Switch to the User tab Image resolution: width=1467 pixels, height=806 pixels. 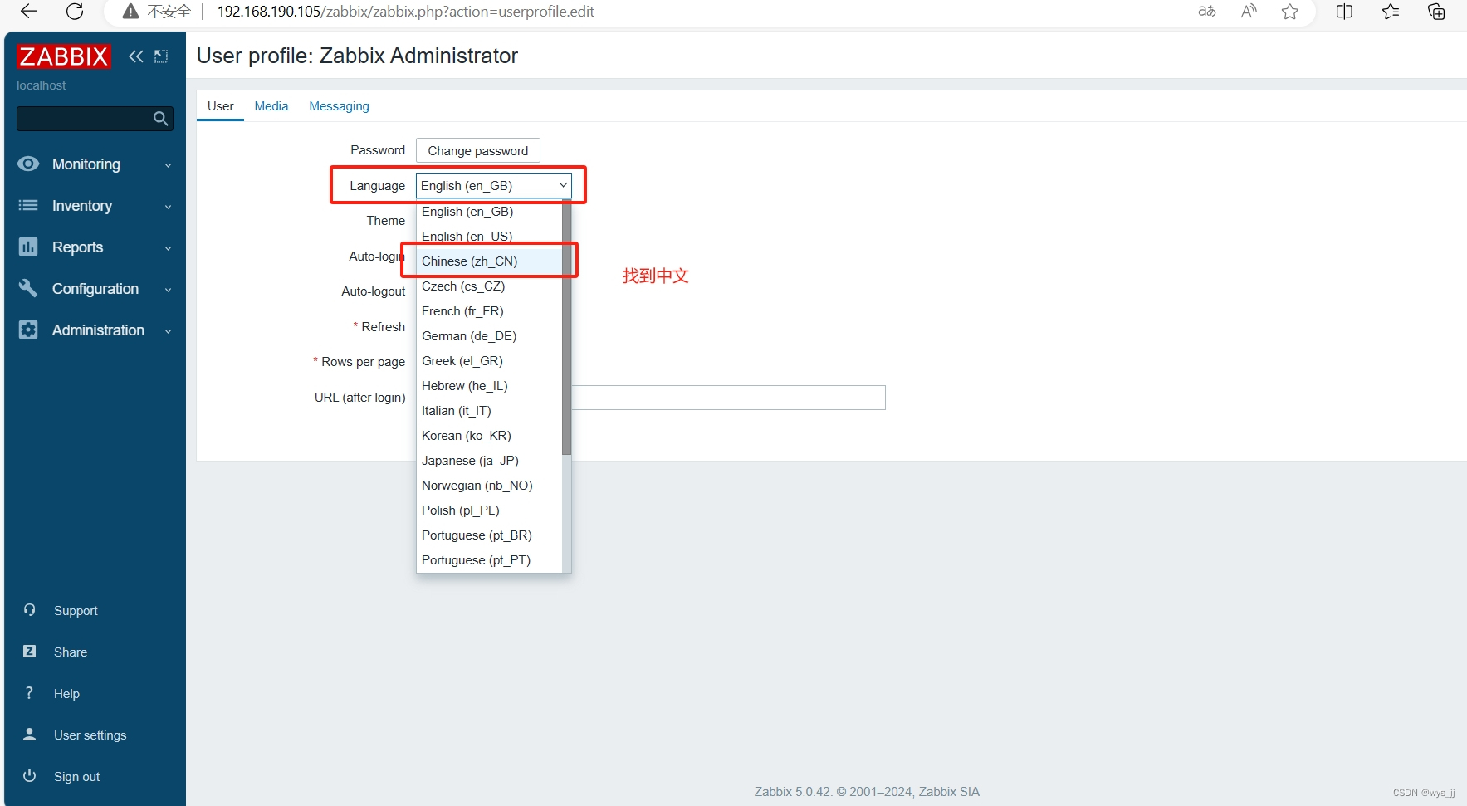click(x=220, y=106)
